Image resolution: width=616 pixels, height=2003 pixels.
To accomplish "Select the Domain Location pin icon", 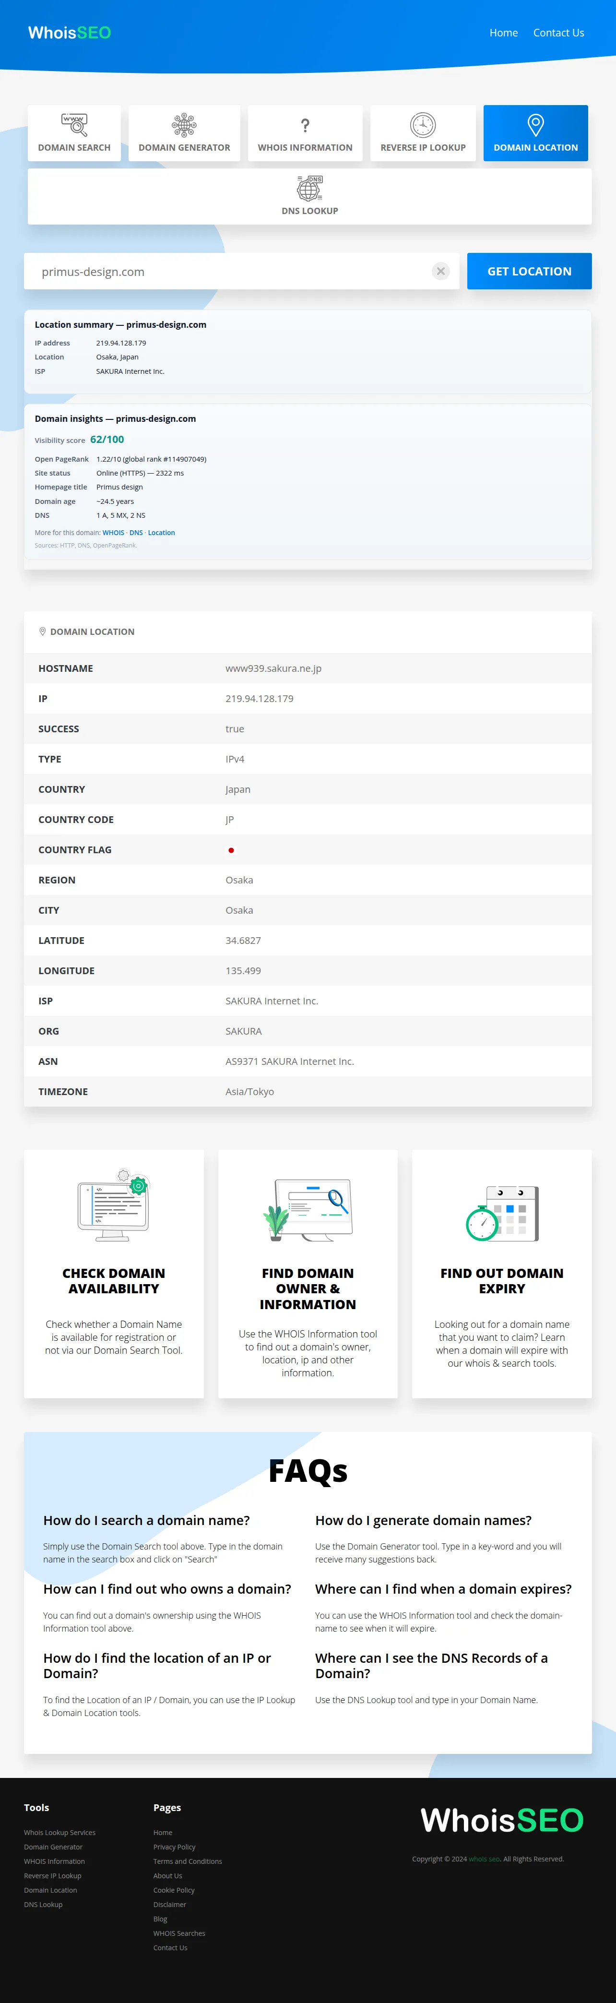I will pos(536,124).
